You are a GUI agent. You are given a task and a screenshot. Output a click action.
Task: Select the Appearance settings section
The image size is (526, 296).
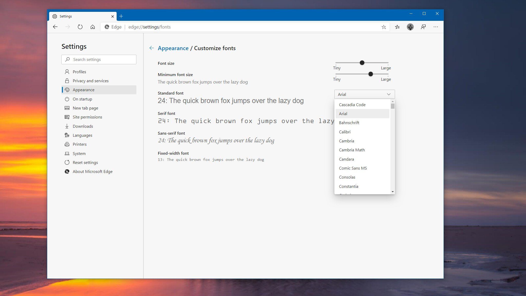(x=99, y=90)
